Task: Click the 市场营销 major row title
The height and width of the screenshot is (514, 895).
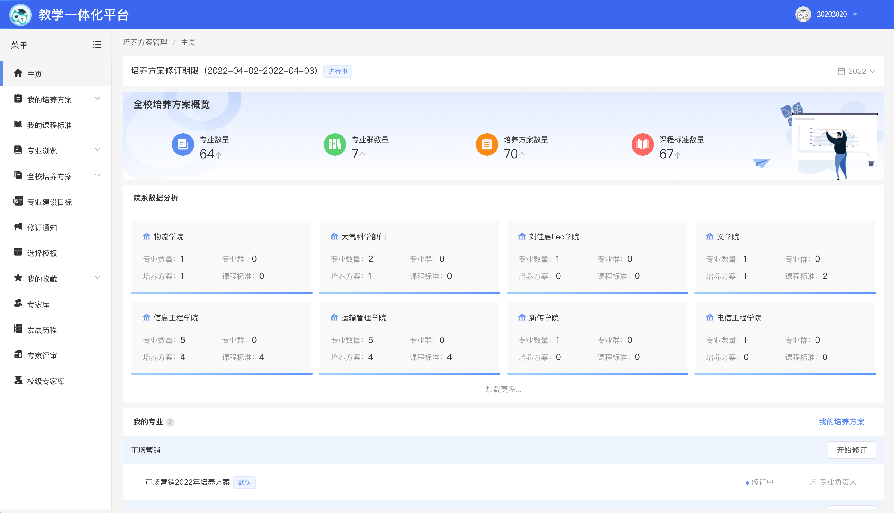Action: [x=145, y=450]
